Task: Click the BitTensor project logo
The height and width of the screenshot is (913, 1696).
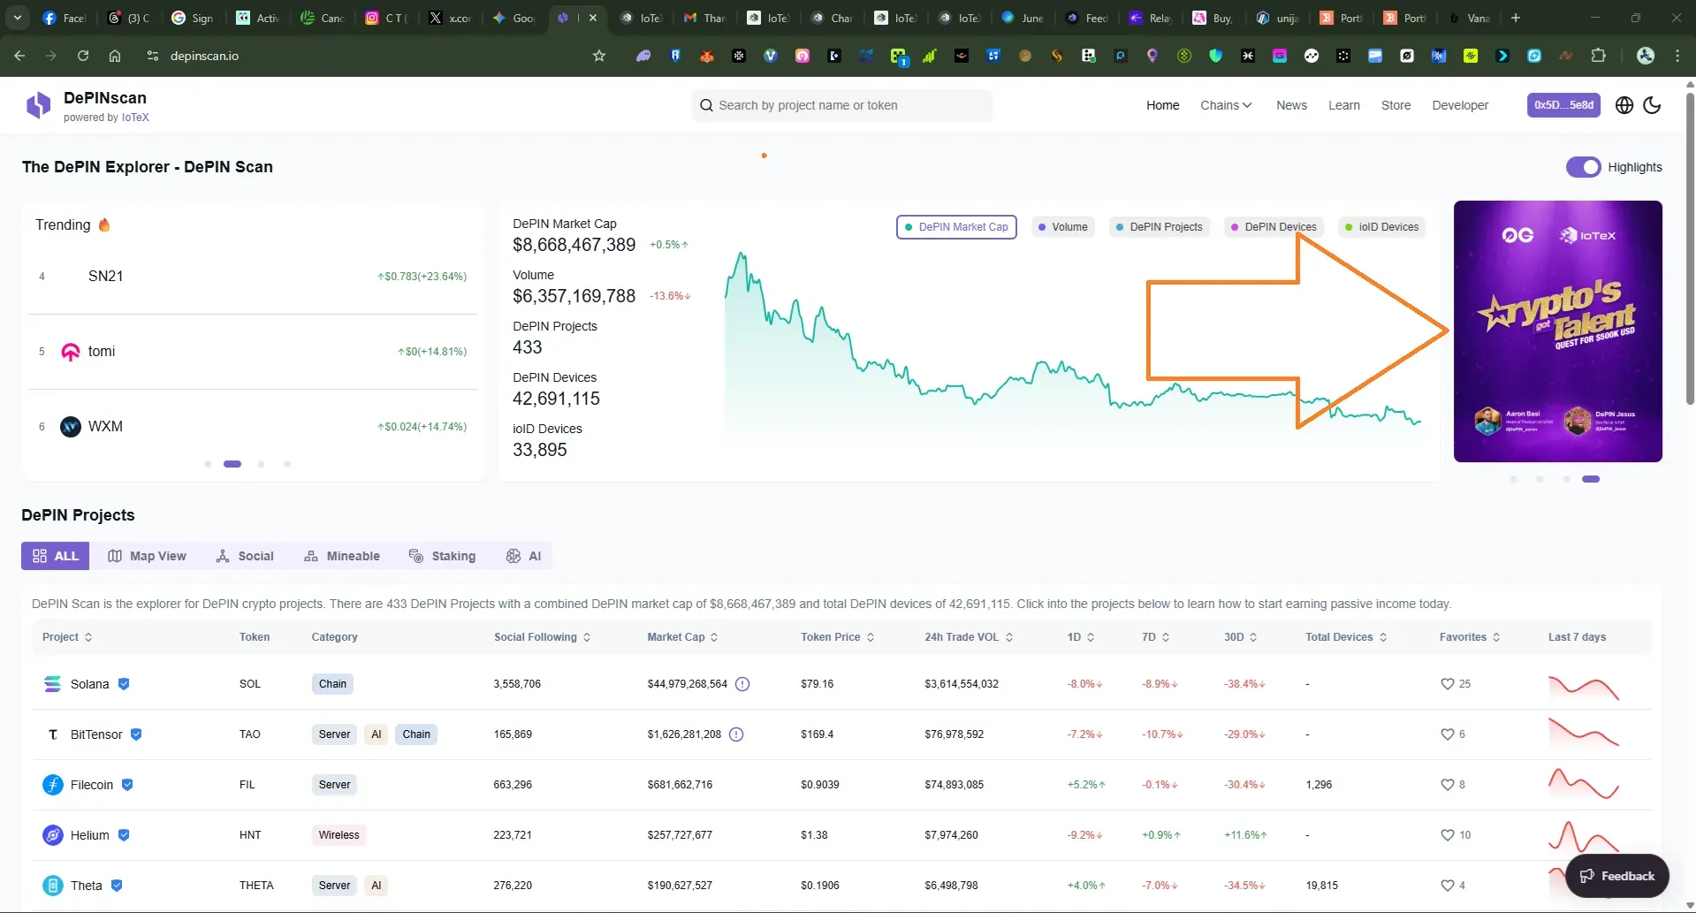Action: click(53, 734)
